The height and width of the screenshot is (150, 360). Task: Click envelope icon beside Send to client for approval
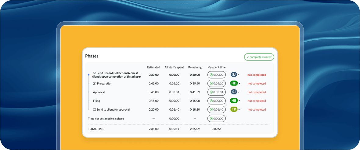click(x=95, y=109)
